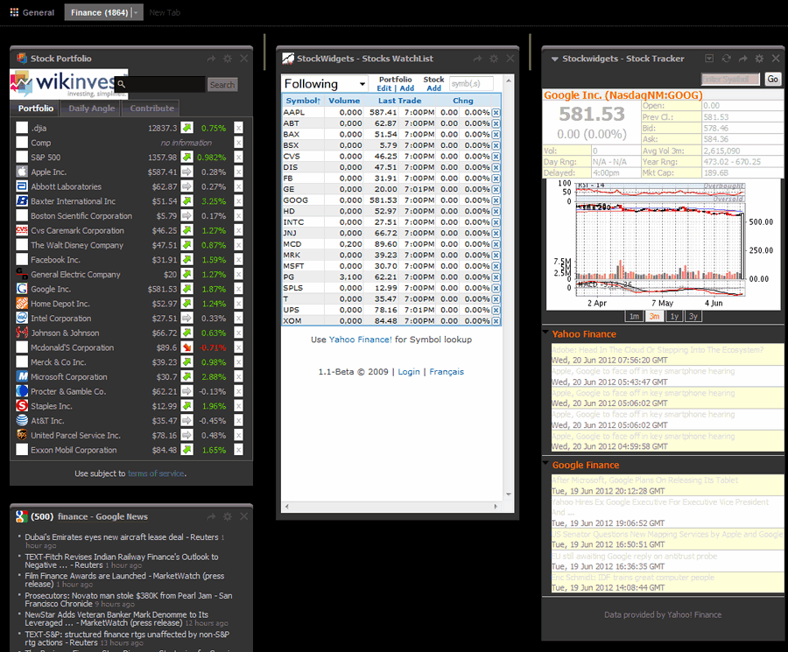Select the 1y chart range
Screen dimensions: 788x652
point(674,317)
